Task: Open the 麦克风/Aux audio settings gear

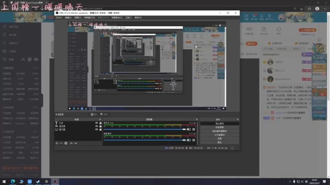Action: 193,129
